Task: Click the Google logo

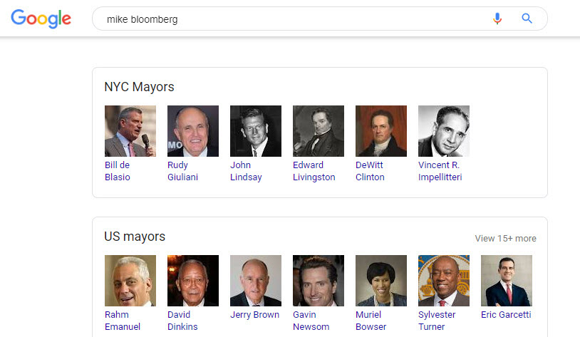Action: coord(41,19)
